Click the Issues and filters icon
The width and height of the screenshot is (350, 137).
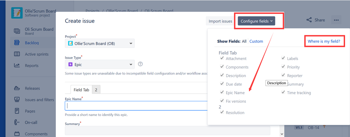(x=17, y=100)
